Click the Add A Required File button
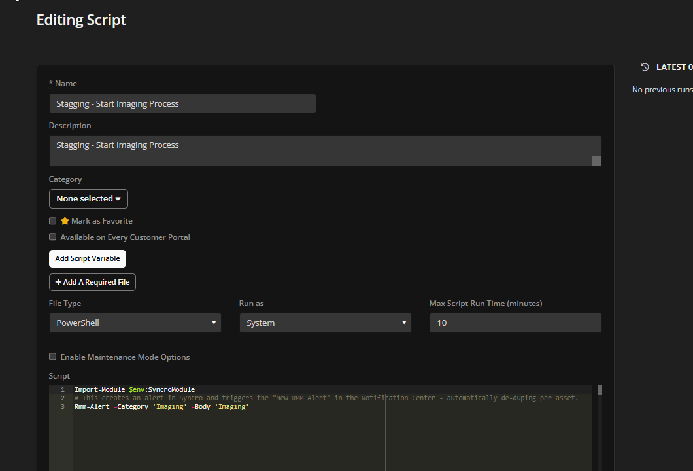Image resolution: width=693 pixels, height=471 pixels. (92, 282)
